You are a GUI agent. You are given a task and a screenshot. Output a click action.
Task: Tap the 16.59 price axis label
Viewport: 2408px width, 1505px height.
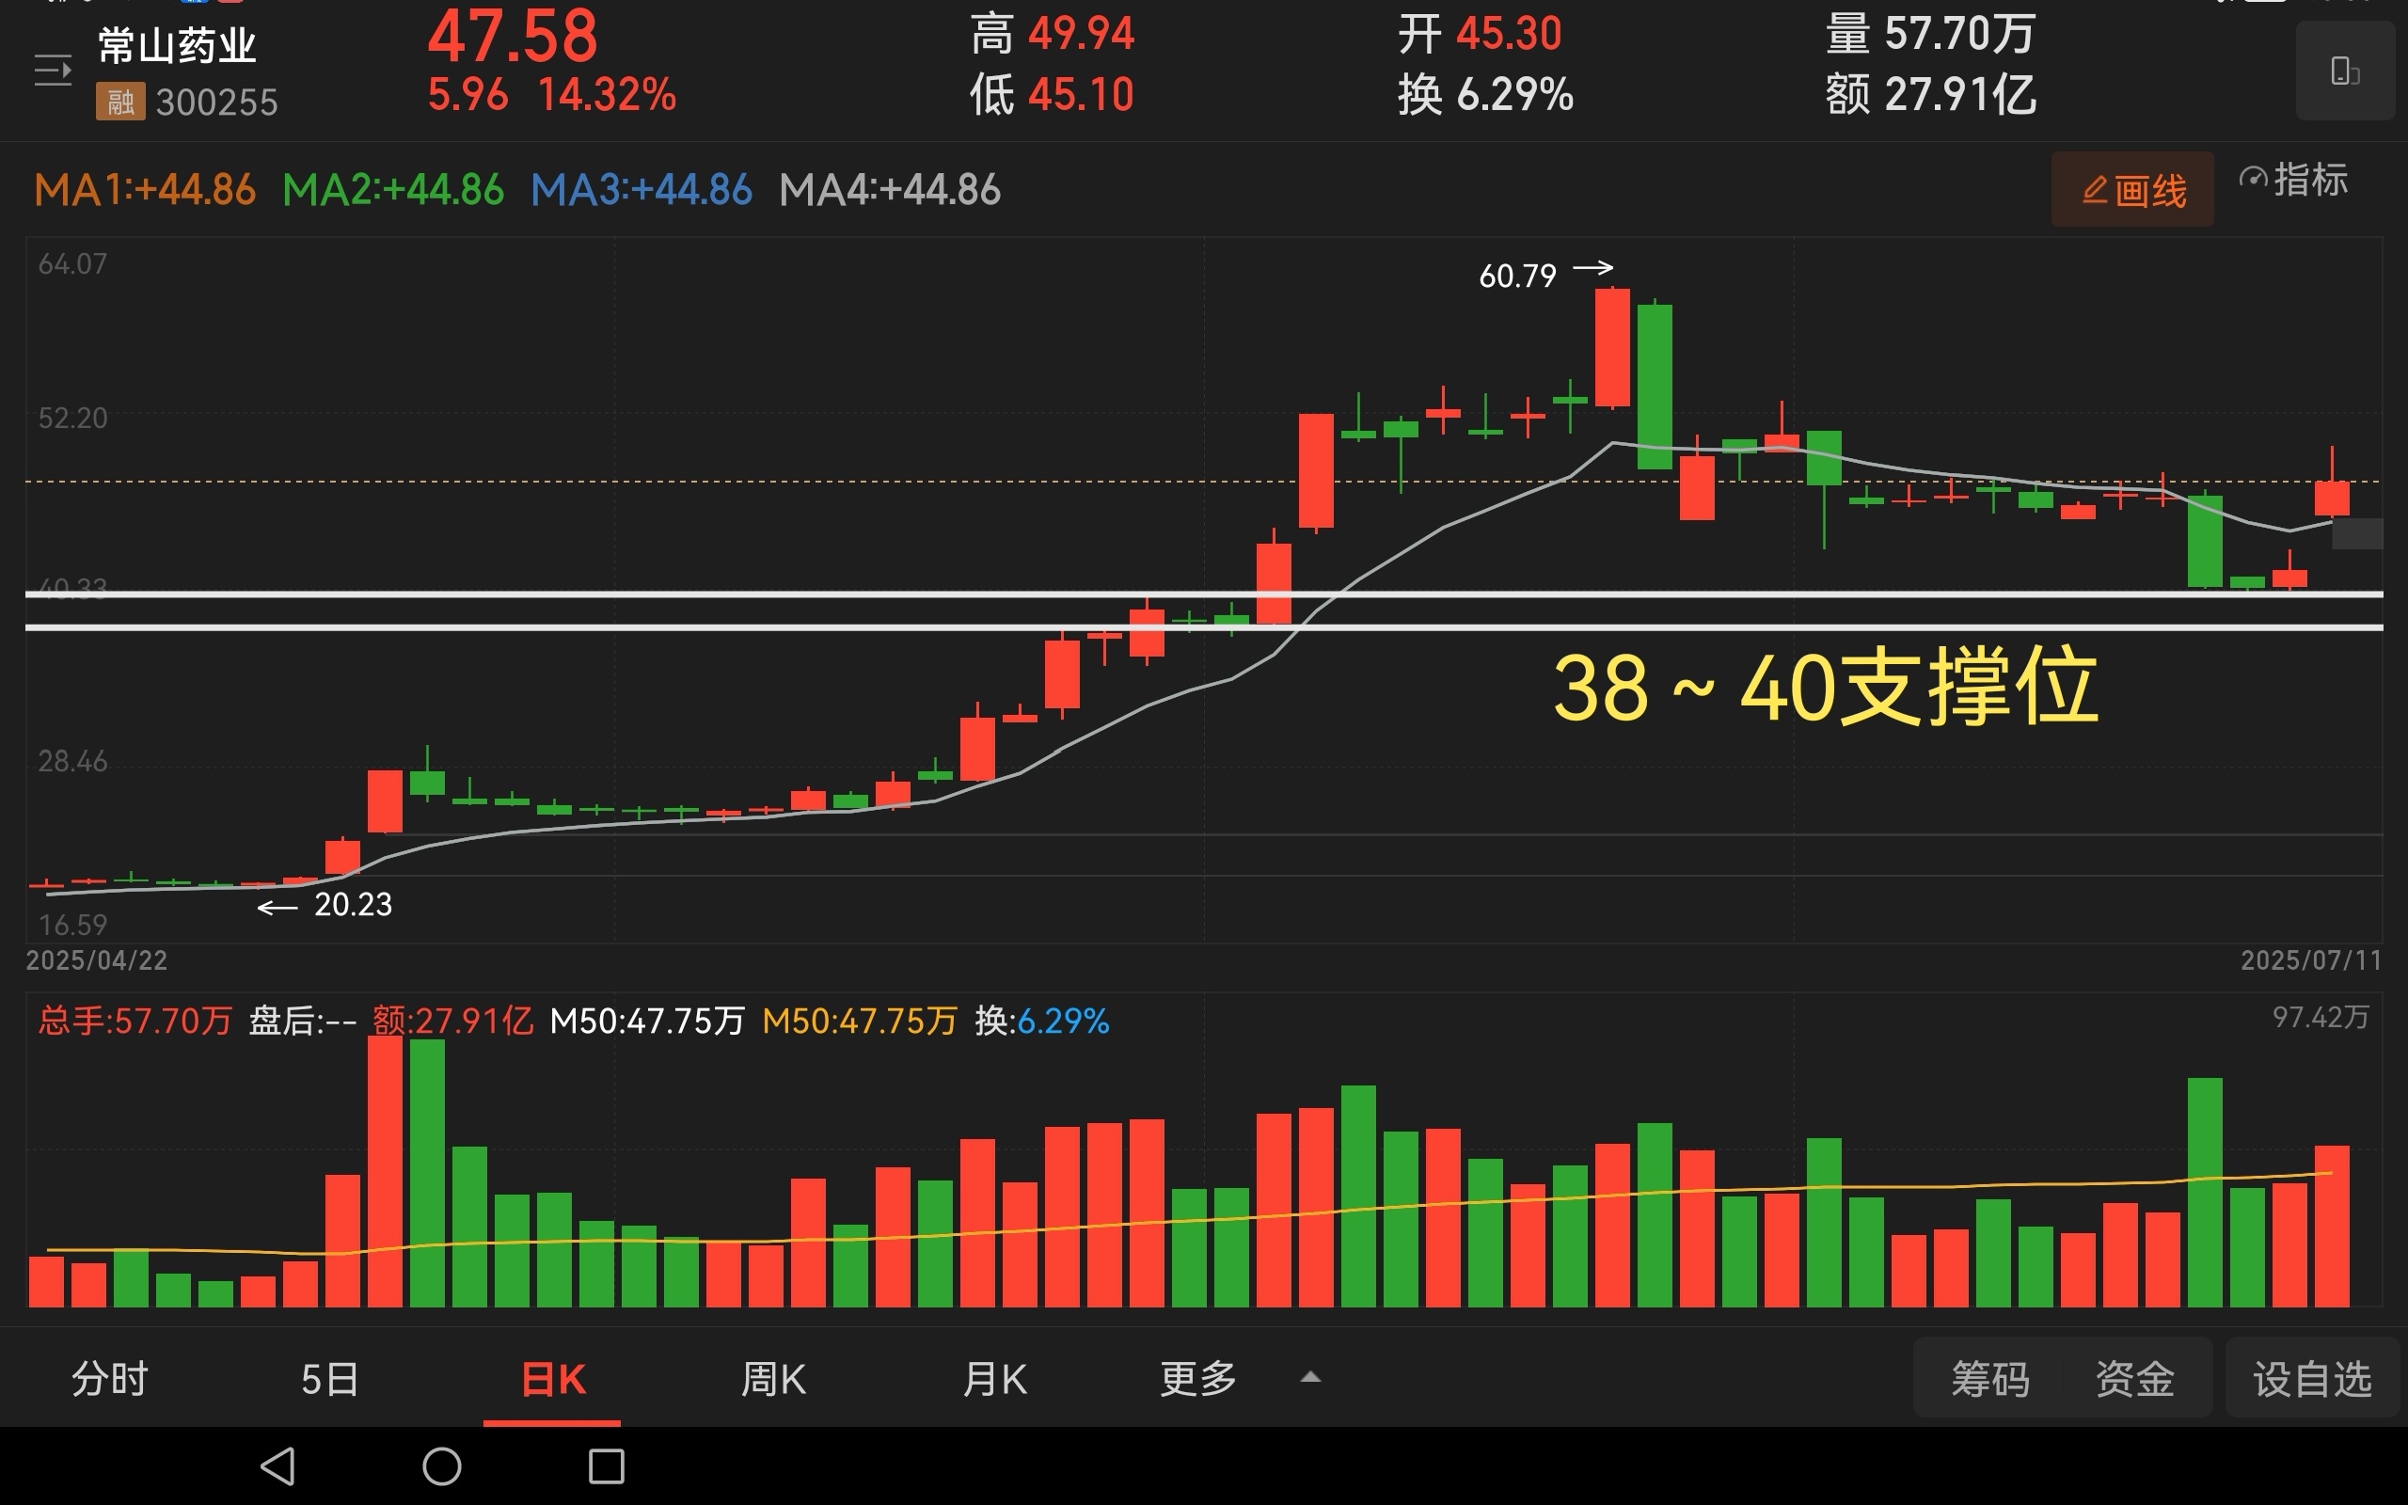pos(72,926)
